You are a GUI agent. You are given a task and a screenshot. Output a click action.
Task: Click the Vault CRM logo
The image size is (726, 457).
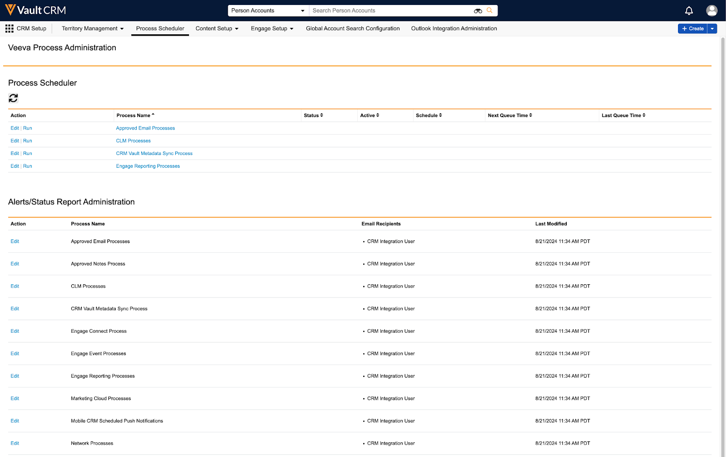pyautogui.click(x=35, y=10)
